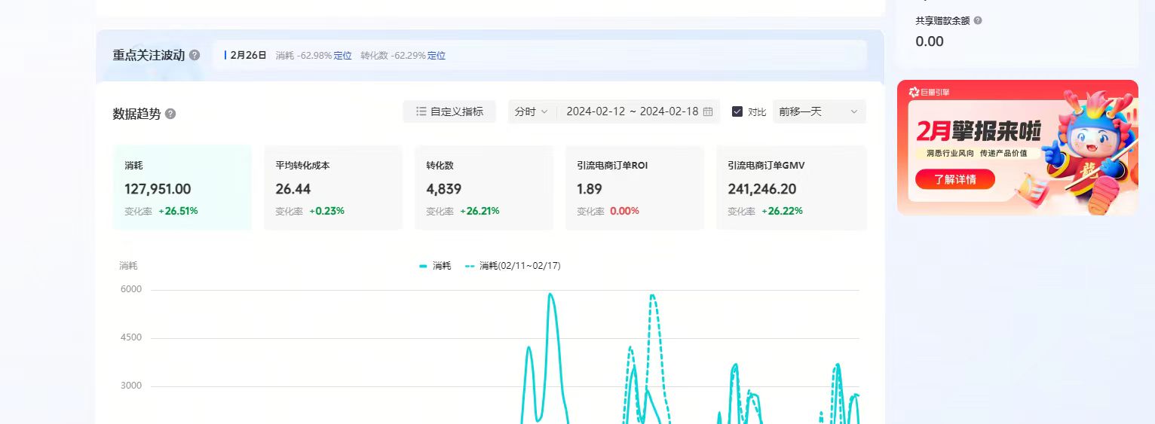Open 自定义指标 settings
Screen dimensions: 1155x424
pyautogui.click(x=449, y=111)
